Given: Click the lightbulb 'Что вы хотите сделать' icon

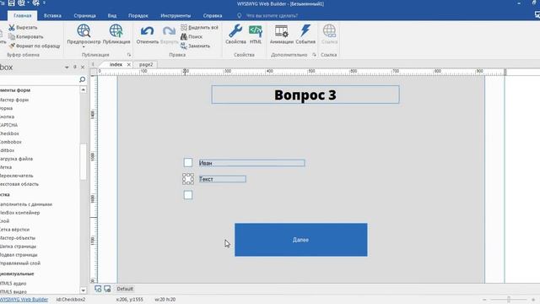Looking at the screenshot, I should point(239,15).
